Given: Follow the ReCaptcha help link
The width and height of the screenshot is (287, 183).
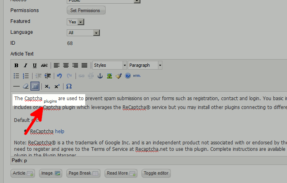Looking at the screenshot, I should tap(59, 132).
